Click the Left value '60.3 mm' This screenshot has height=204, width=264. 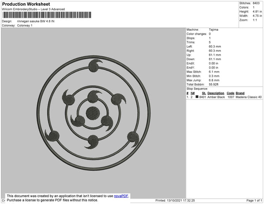[x=215, y=47]
